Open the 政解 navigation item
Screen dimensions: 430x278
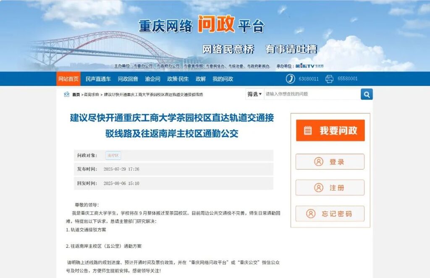[x=201, y=79]
